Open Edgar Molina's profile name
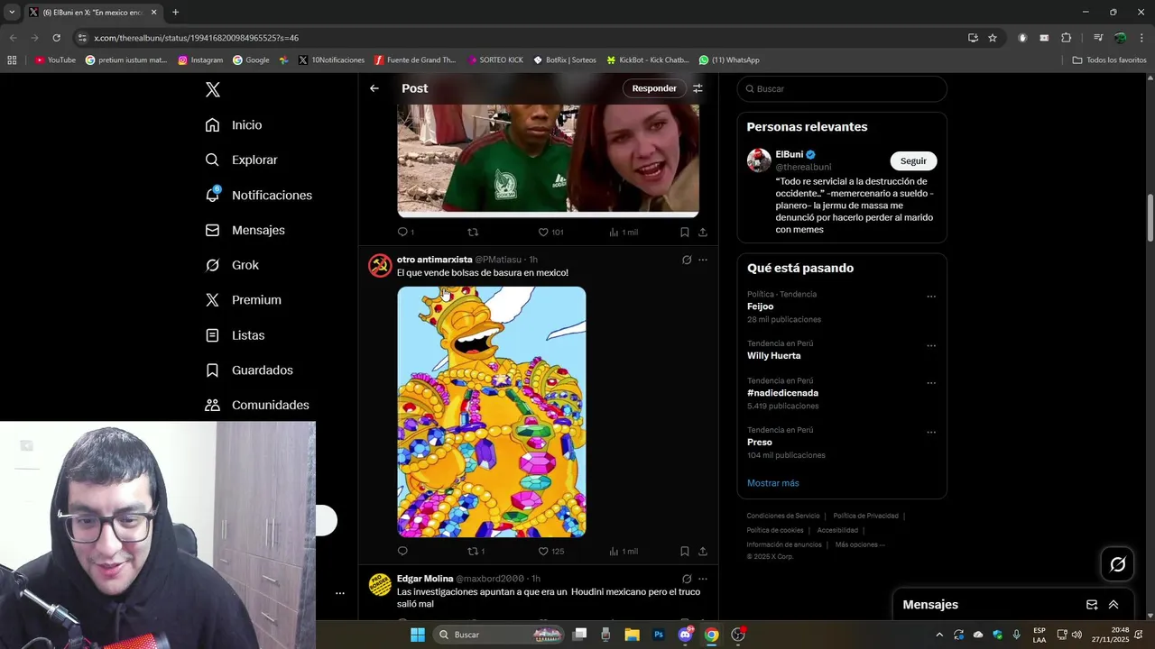Screen dimensions: 1155x649 [x=425, y=579]
